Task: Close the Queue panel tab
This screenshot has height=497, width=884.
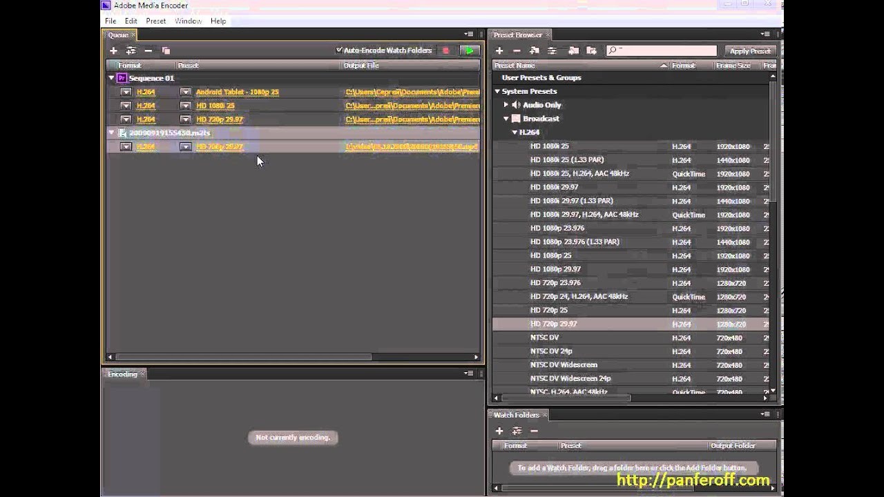Action: point(133,35)
